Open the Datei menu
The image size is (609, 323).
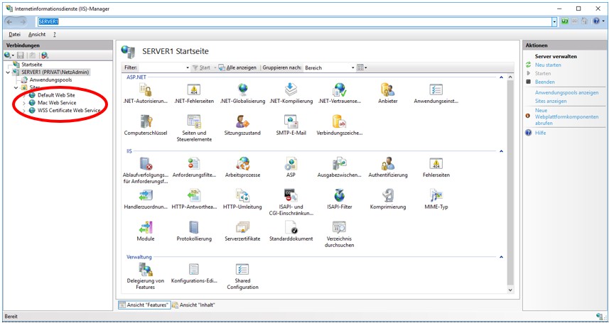click(14, 34)
